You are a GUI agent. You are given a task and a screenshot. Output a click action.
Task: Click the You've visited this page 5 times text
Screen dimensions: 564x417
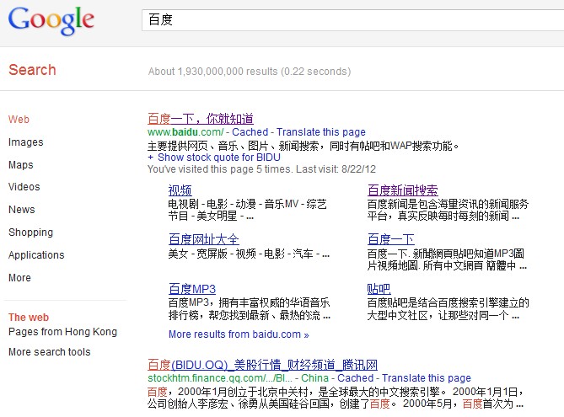pyautogui.click(x=261, y=169)
